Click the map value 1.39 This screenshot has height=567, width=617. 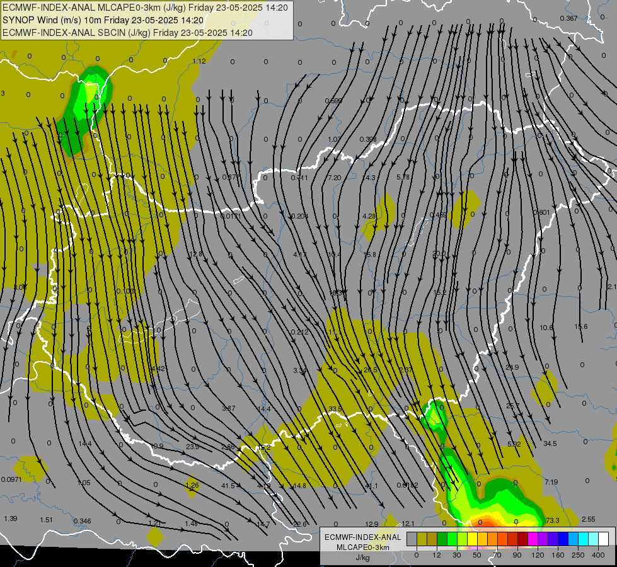pos(11,518)
